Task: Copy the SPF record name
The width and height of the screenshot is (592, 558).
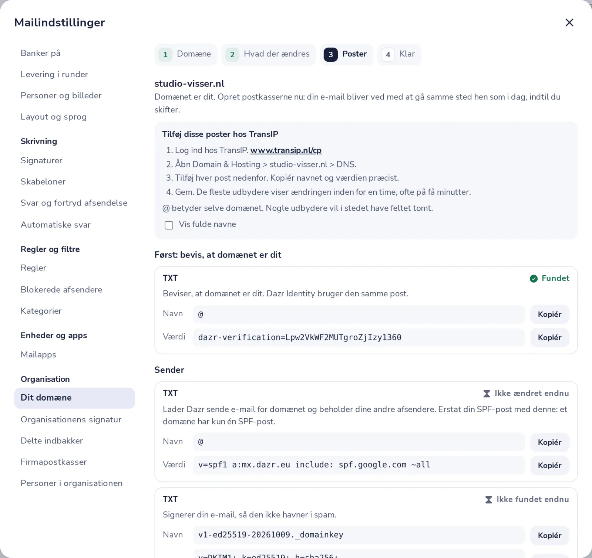Action: click(550, 442)
